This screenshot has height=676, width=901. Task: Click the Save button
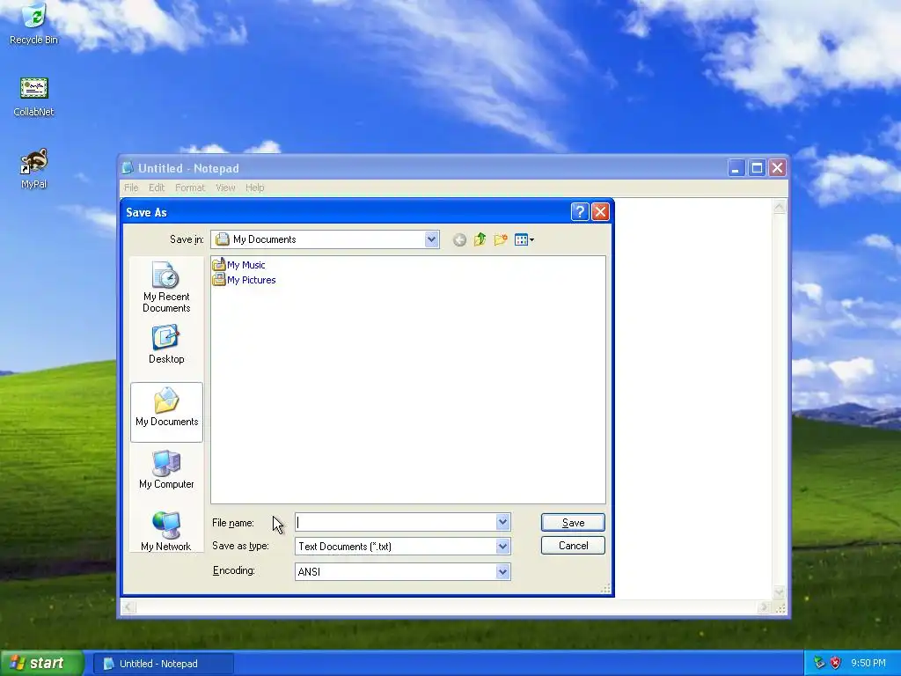573,523
